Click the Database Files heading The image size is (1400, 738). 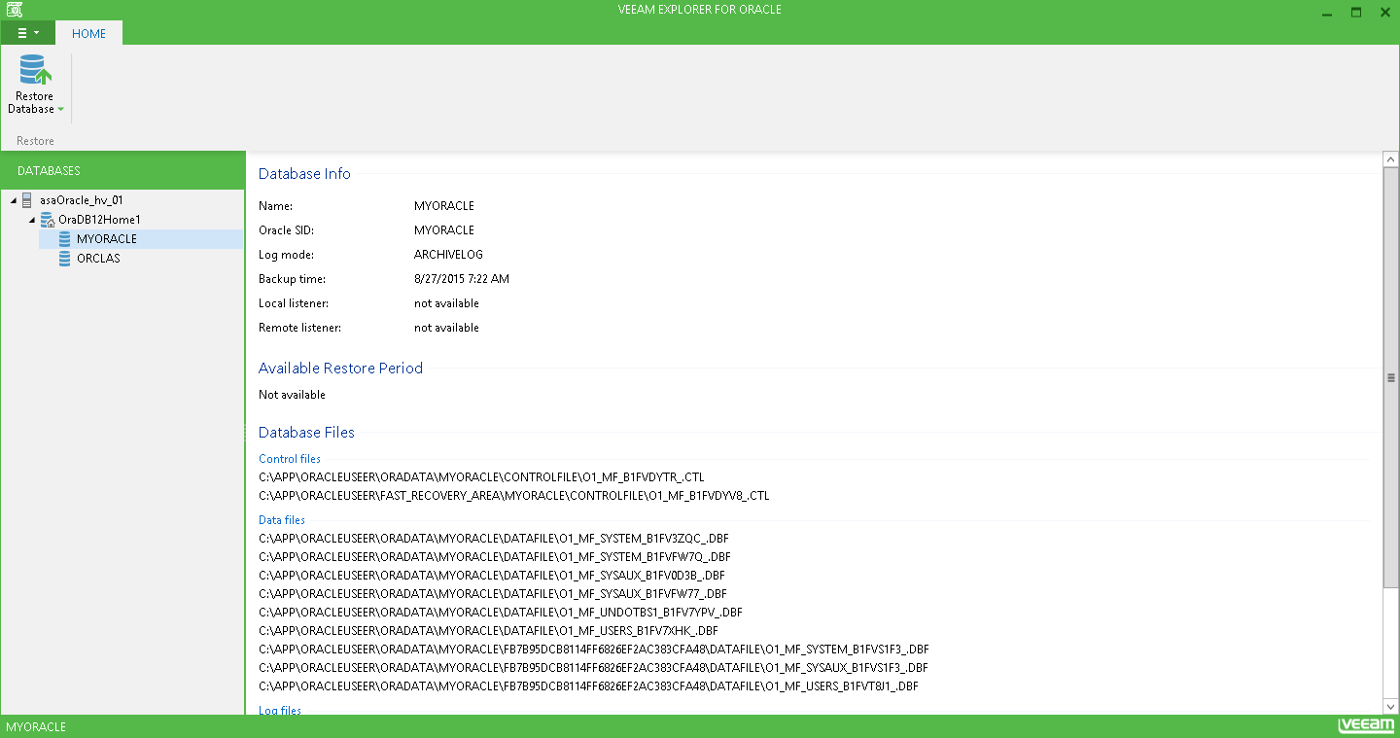point(306,433)
